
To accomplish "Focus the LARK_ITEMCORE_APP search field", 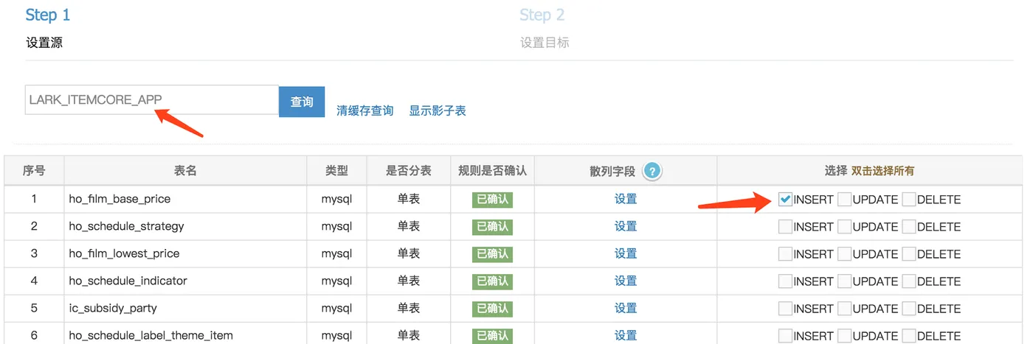I will [x=151, y=100].
